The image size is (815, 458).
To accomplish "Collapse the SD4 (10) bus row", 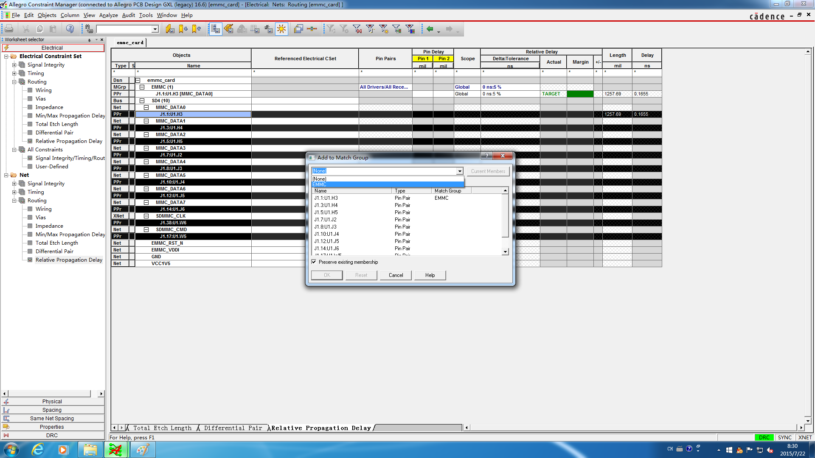I will [x=142, y=101].
